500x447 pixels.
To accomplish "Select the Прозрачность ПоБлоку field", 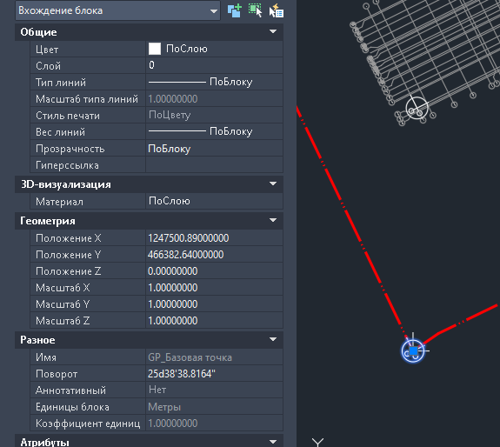I will pos(214,149).
